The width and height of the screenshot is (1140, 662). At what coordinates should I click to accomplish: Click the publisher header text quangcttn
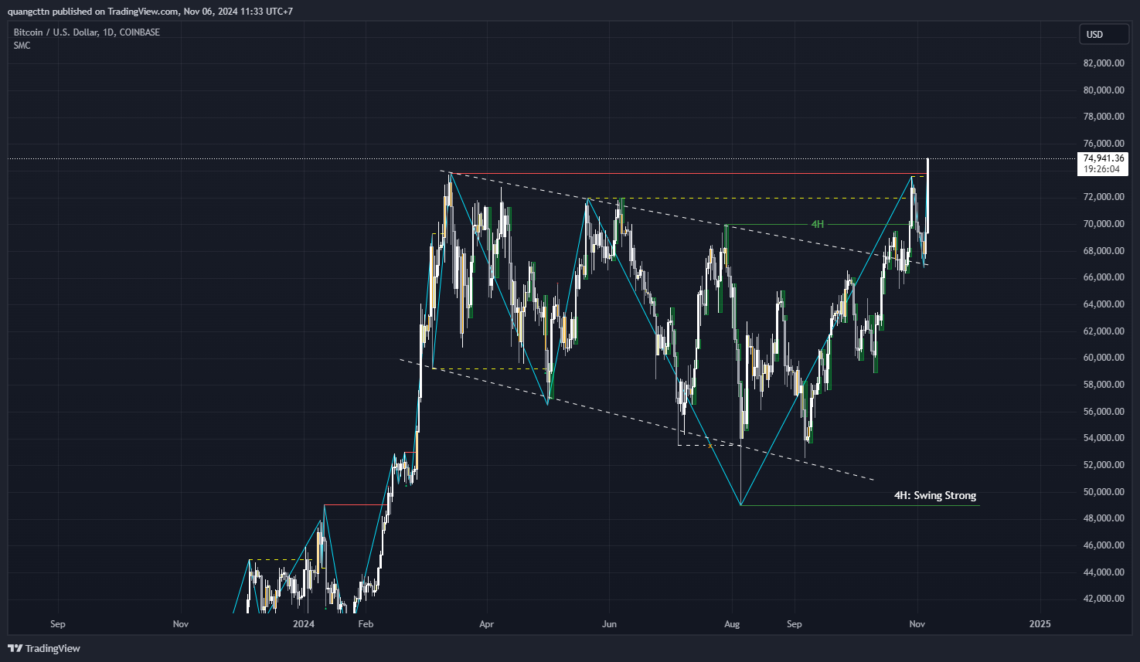point(28,12)
